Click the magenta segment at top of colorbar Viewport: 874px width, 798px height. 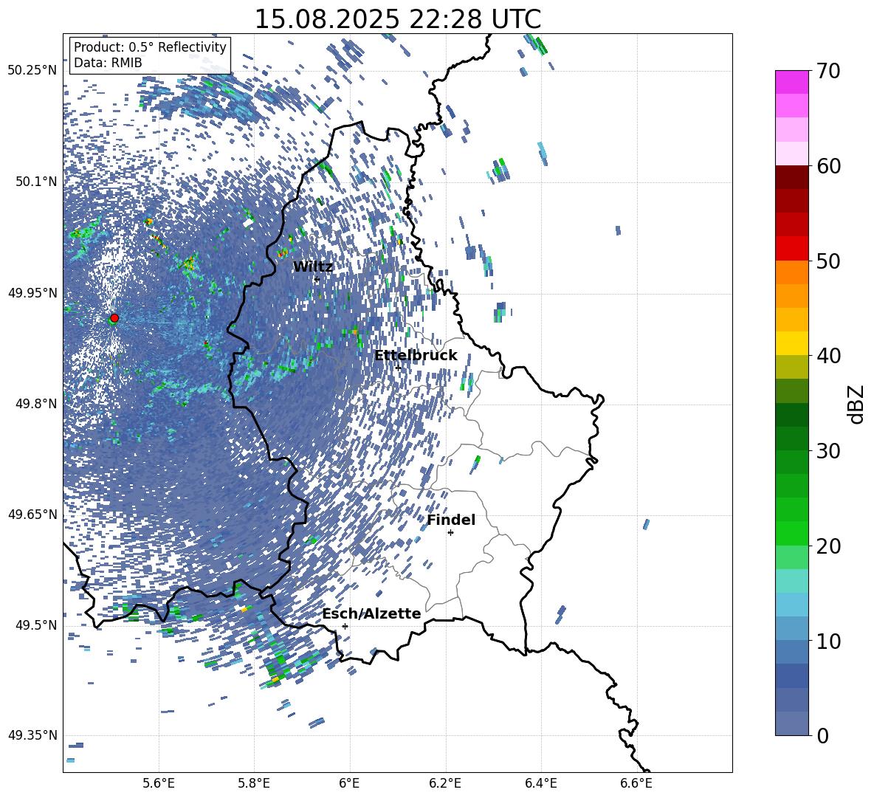[791, 83]
